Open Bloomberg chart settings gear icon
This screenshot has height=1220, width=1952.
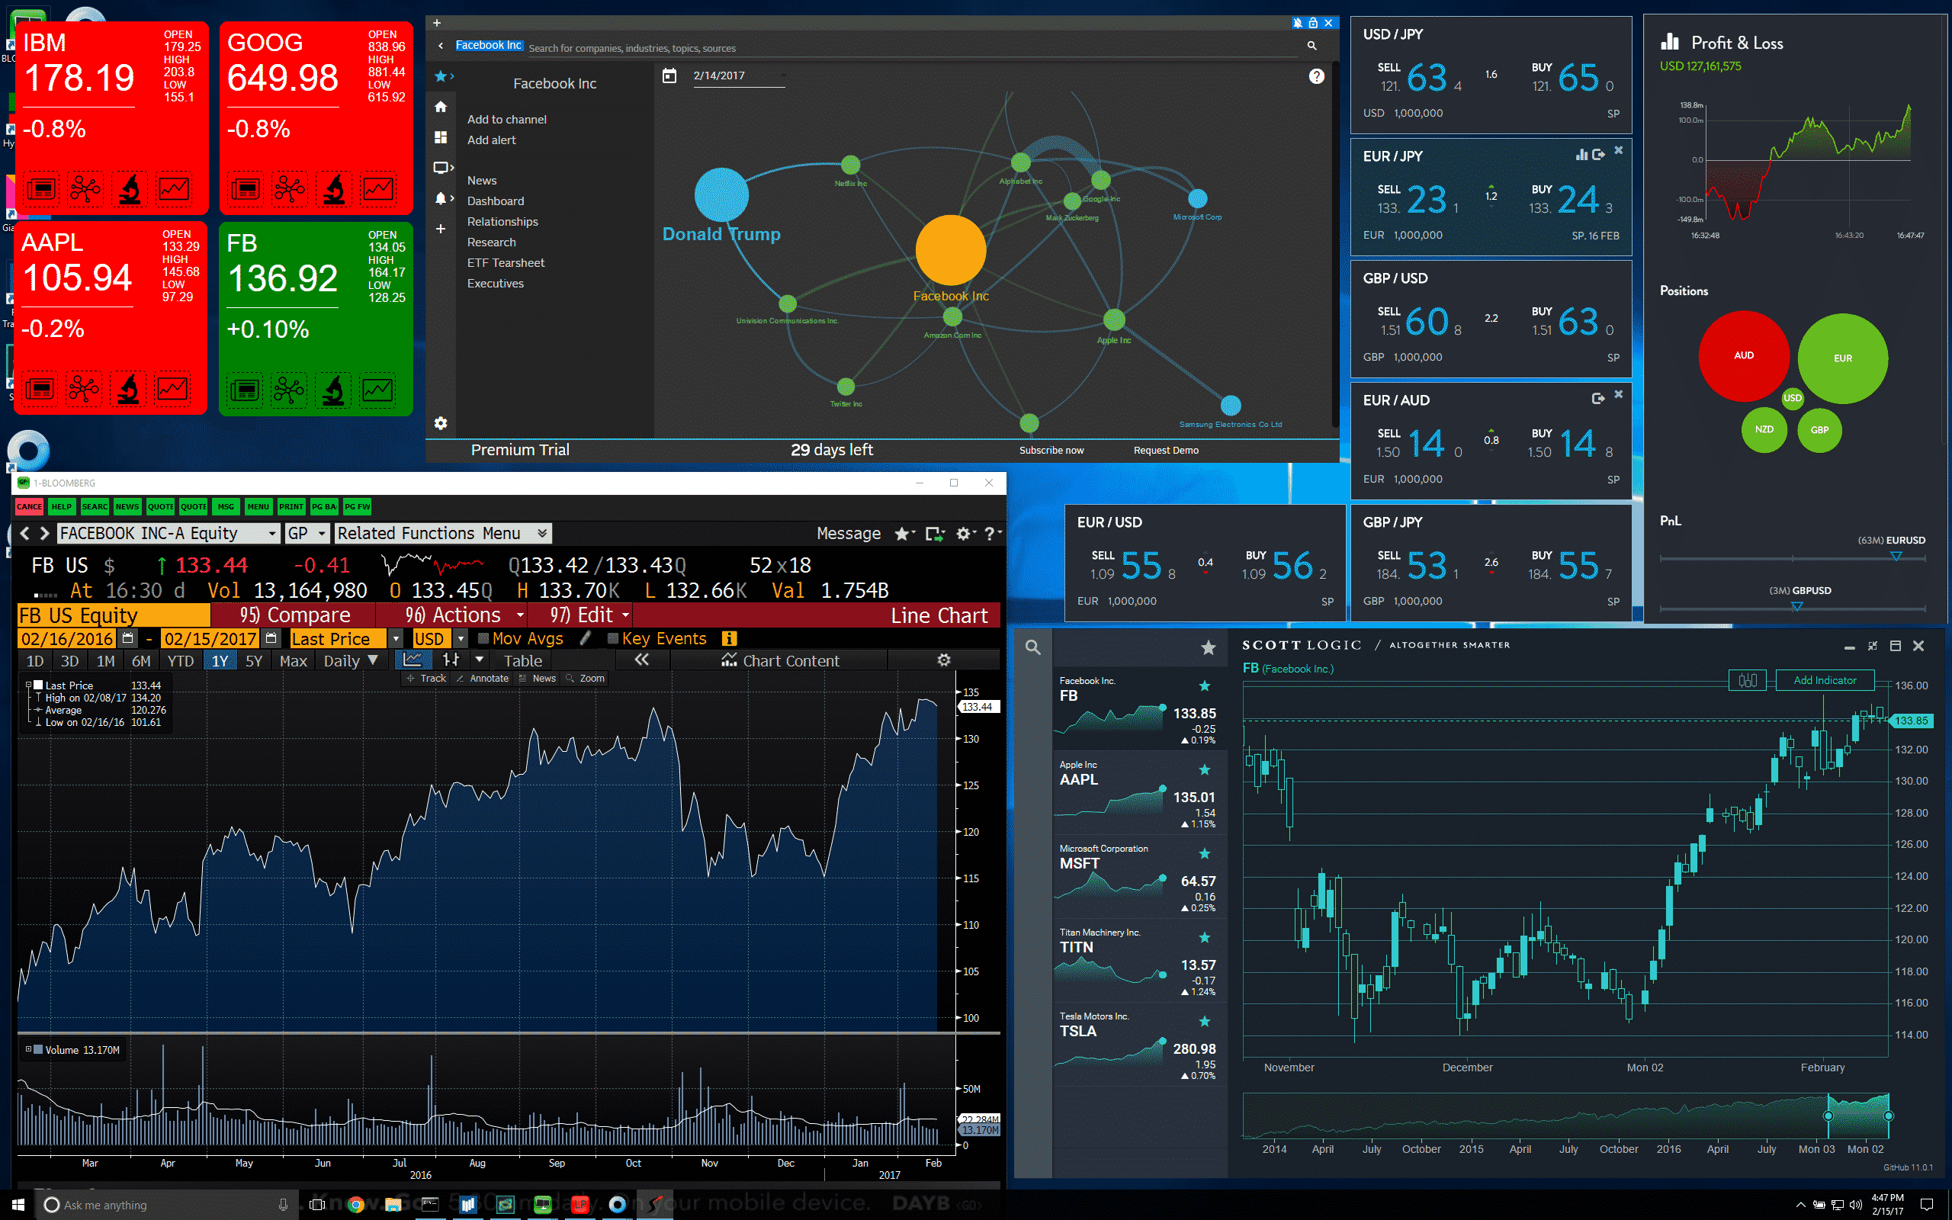943,660
